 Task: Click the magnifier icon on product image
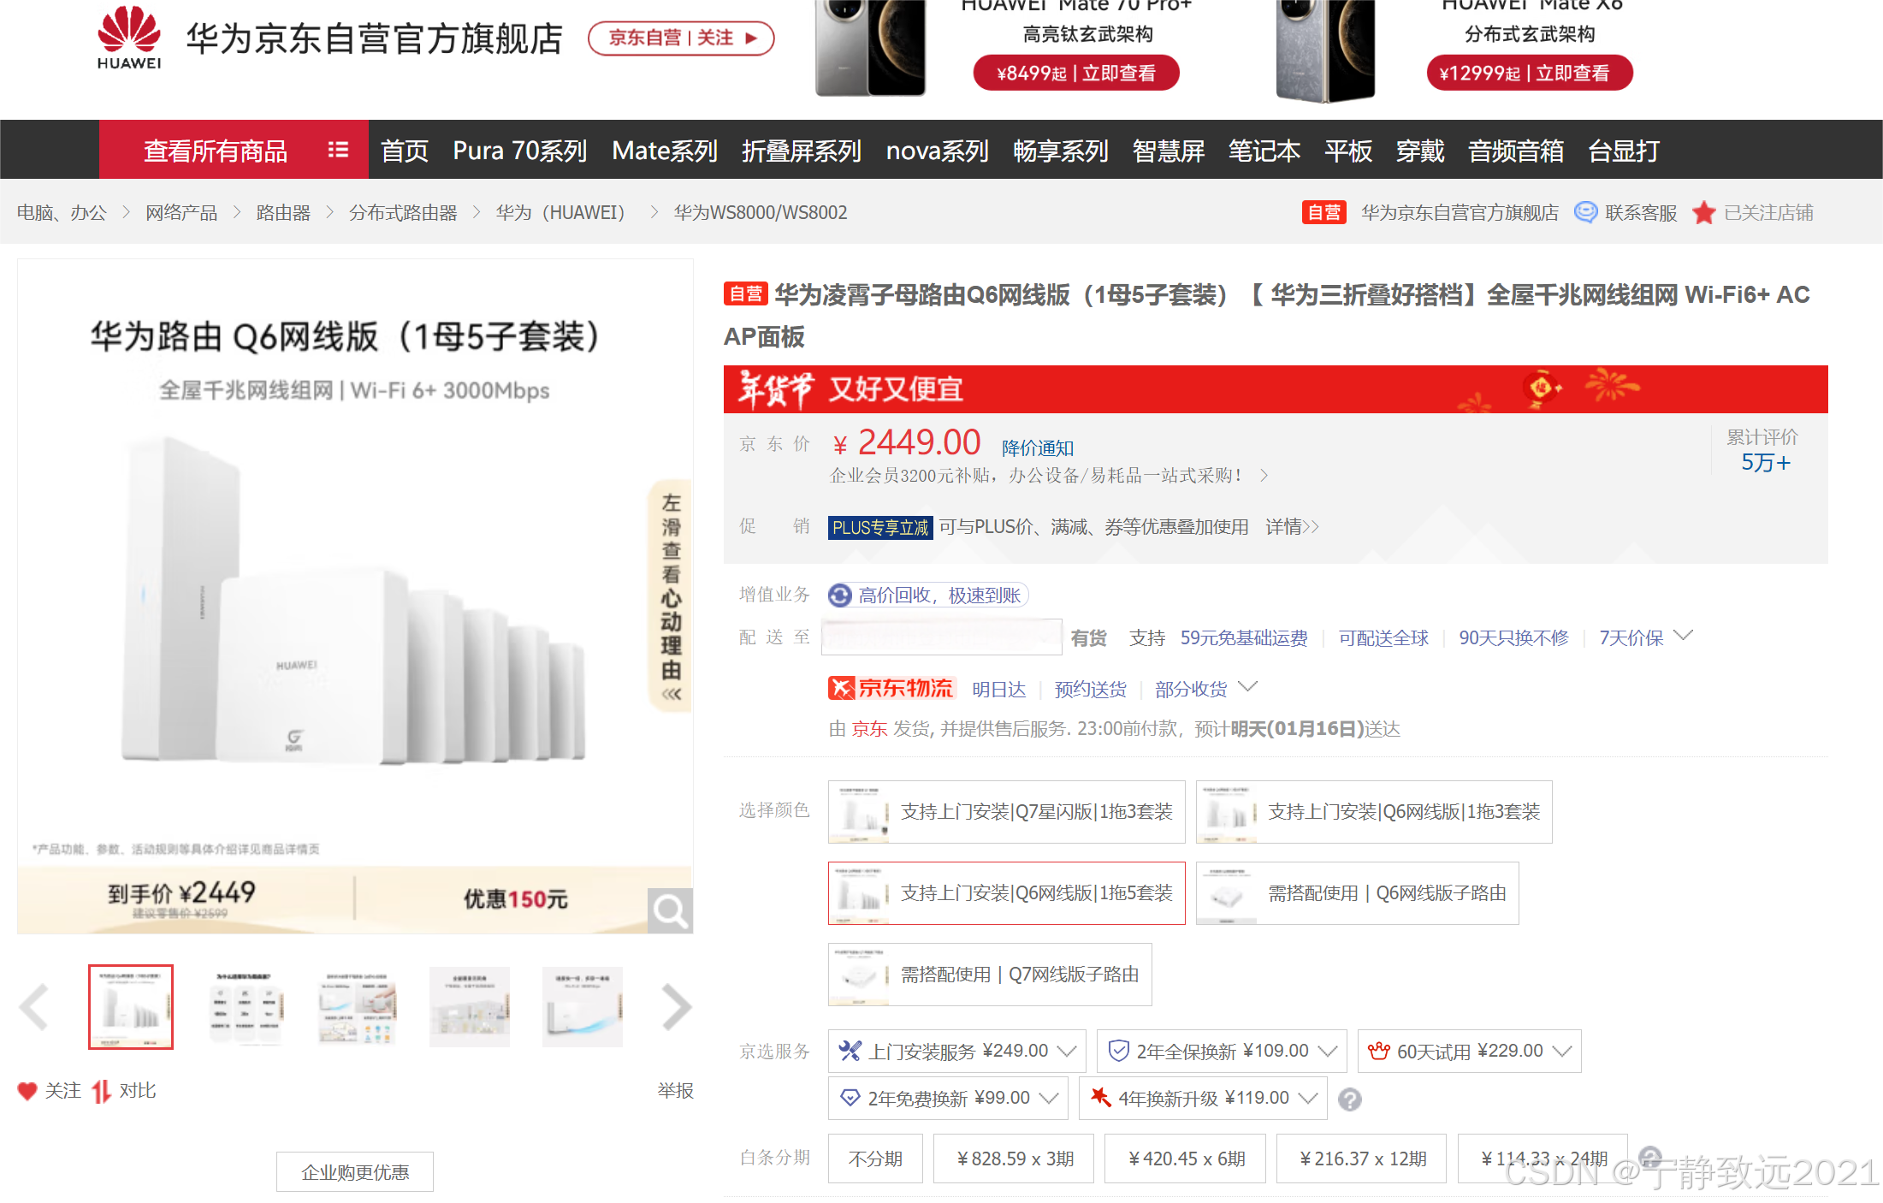click(x=669, y=911)
